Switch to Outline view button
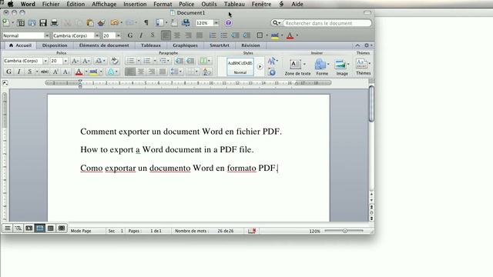The height and width of the screenshot is (277, 493). [18, 228]
